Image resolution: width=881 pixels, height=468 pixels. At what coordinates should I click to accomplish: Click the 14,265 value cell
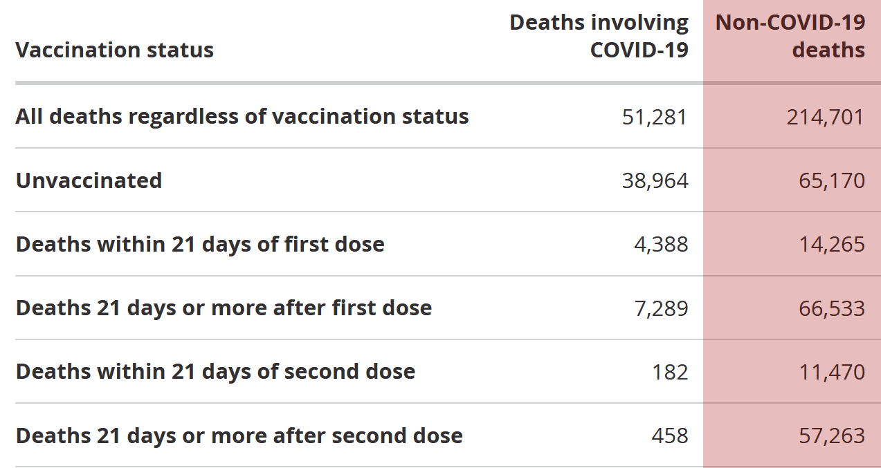pos(831,245)
